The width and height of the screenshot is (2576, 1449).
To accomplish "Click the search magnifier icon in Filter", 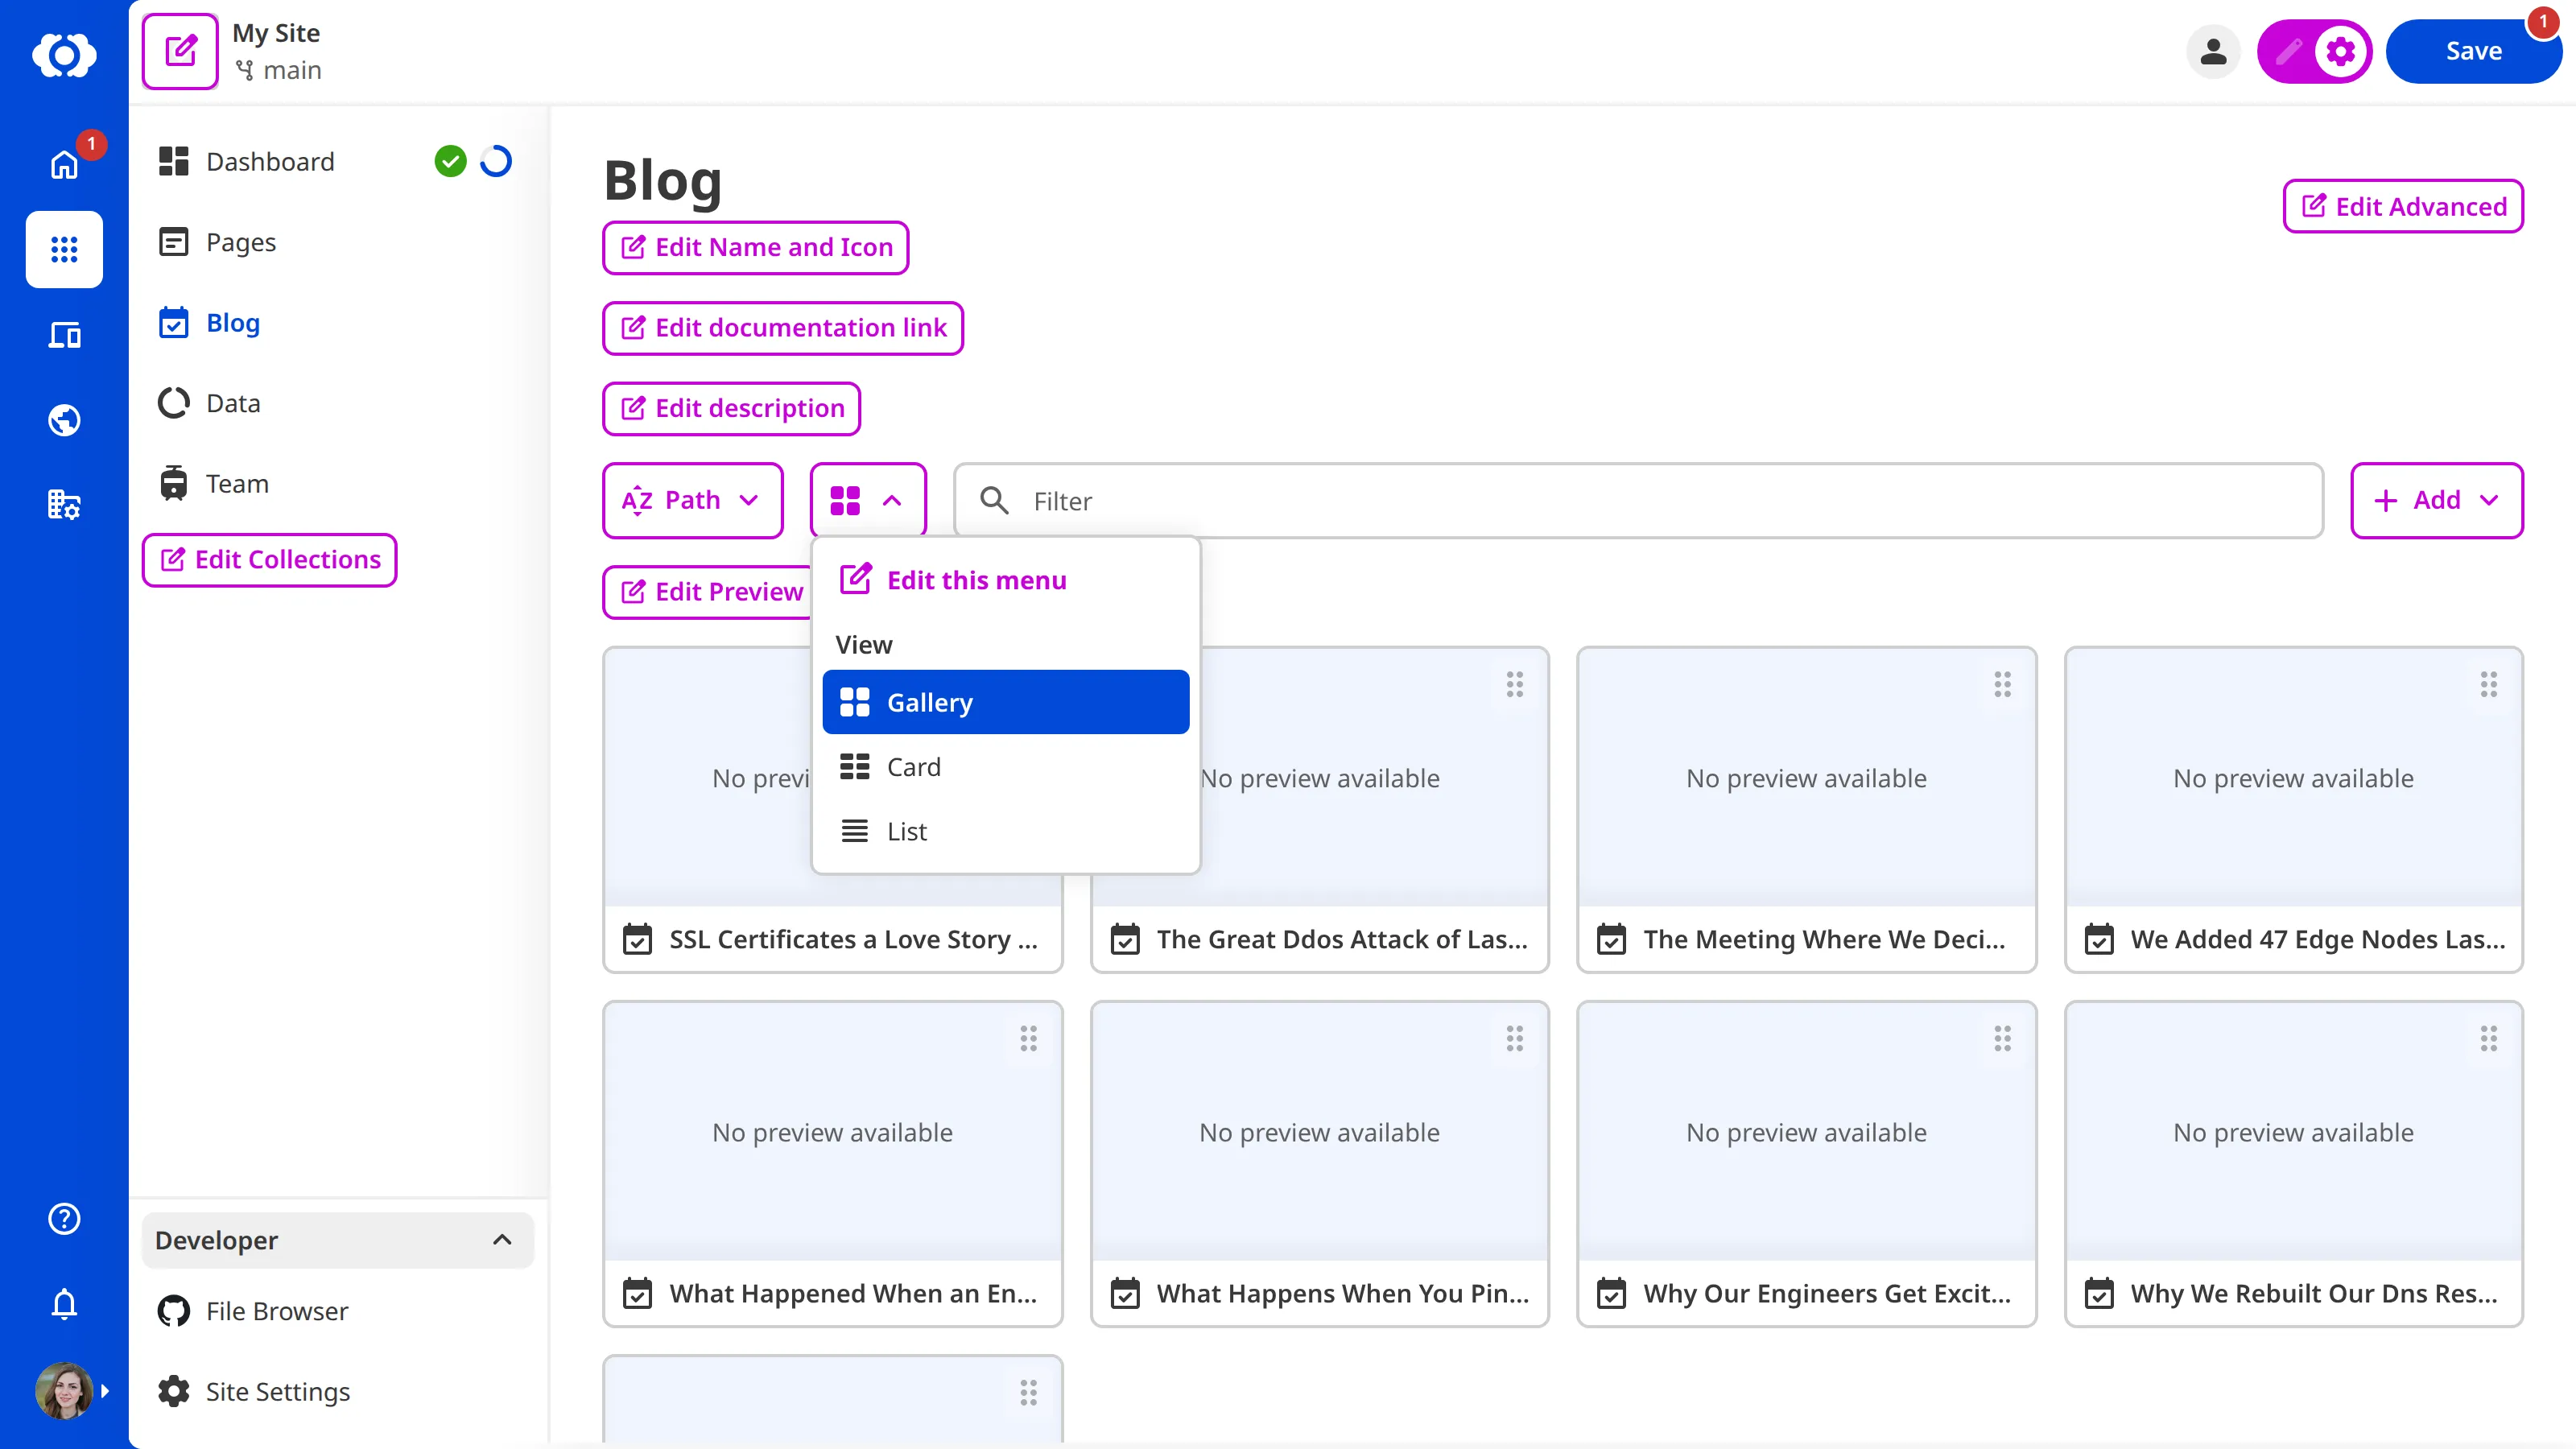I will [x=994, y=500].
